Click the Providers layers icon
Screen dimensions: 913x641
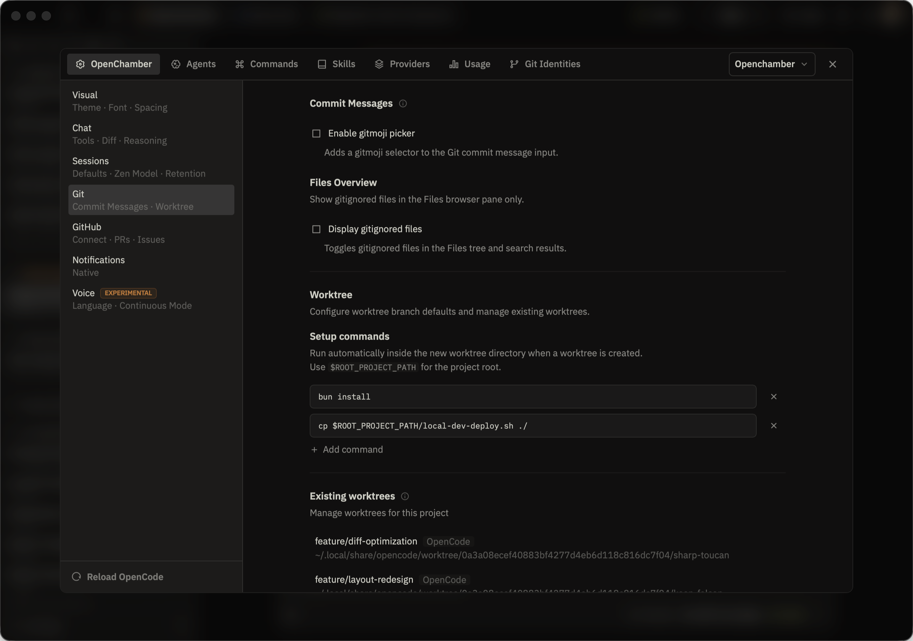[x=379, y=64]
